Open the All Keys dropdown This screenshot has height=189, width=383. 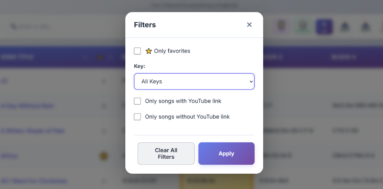click(x=194, y=81)
